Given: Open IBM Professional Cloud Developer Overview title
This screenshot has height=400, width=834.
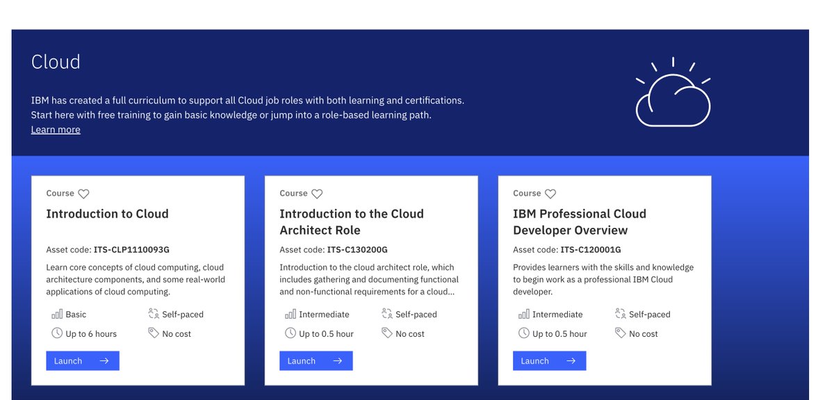Looking at the screenshot, I should [x=580, y=222].
